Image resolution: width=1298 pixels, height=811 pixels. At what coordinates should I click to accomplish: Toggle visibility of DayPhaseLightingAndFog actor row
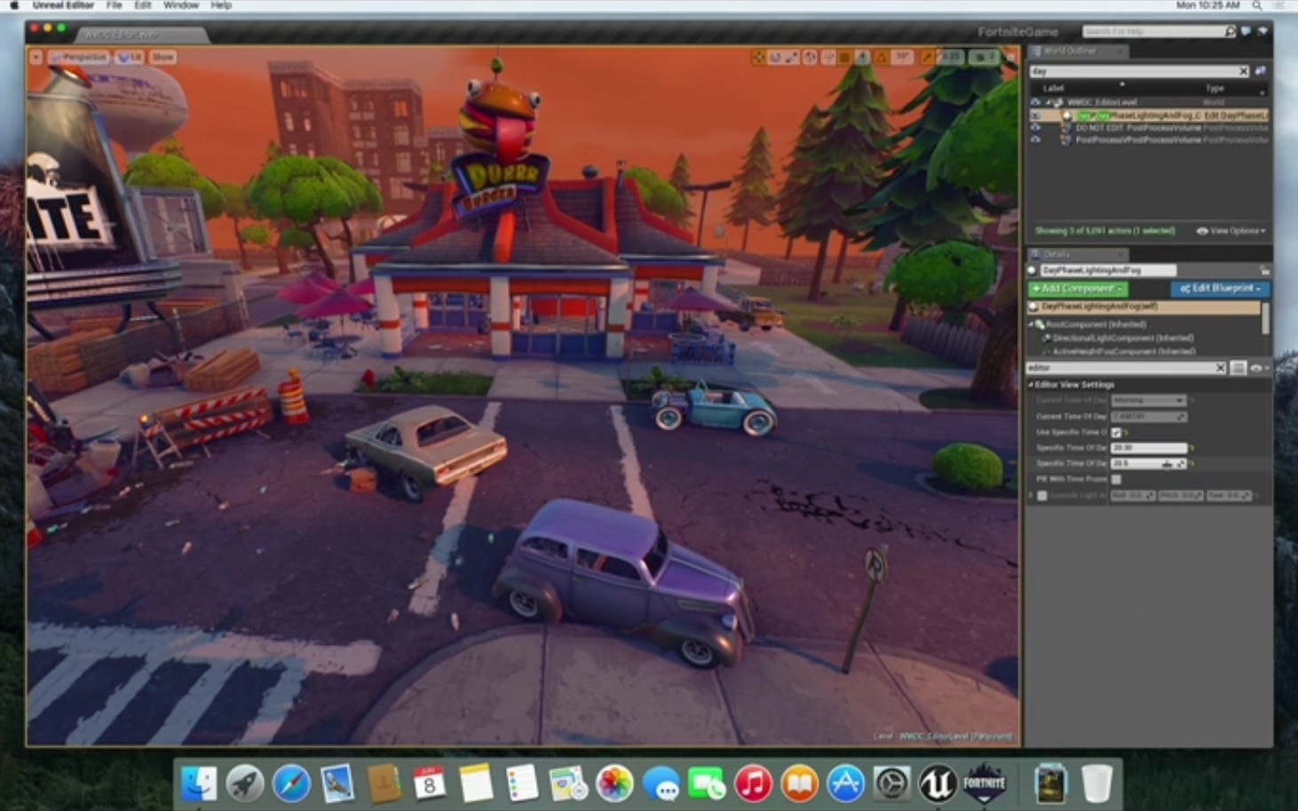point(1035,115)
